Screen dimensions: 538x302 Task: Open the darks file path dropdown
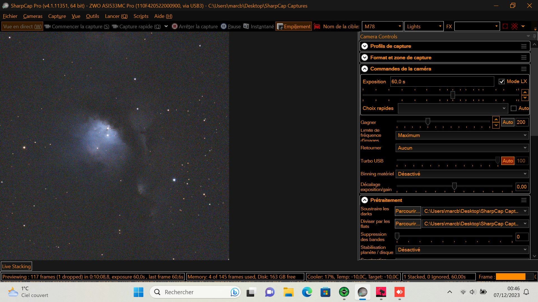[475, 211]
